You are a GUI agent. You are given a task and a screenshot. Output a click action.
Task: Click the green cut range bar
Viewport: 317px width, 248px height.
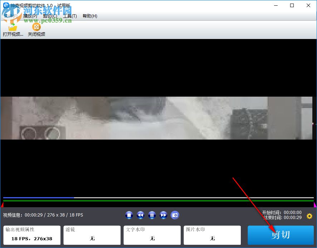[x=158, y=201]
